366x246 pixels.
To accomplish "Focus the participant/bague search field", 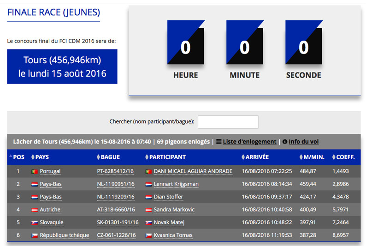I will (228, 122).
